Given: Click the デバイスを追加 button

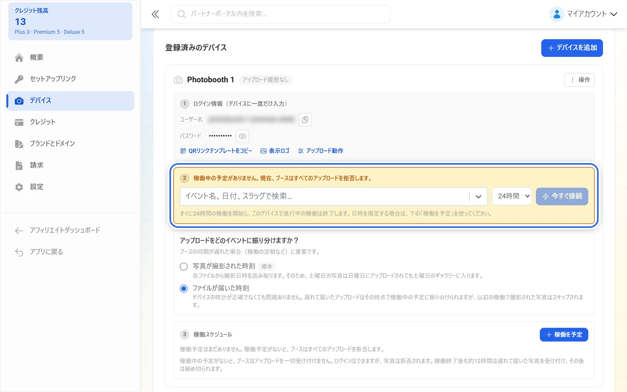Looking at the screenshot, I should coord(572,48).
